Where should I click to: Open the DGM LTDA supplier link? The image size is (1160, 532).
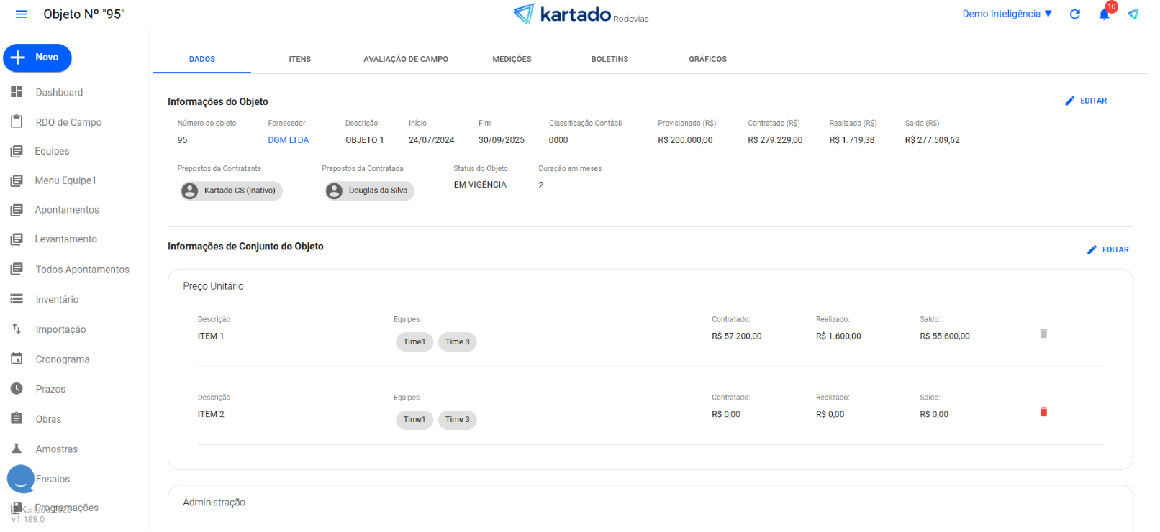(x=288, y=140)
